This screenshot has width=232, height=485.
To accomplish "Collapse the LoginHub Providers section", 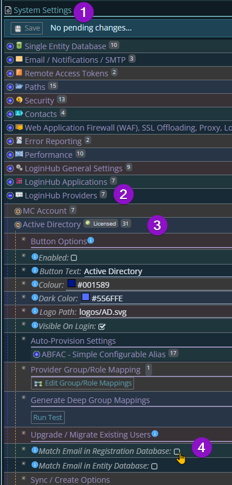I will coord(10,196).
